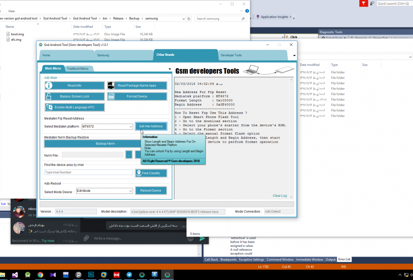The height and width of the screenshot is (280, 413).
Task: Open Visual Studio from the taskbar
Action: [x=15, y=275]
